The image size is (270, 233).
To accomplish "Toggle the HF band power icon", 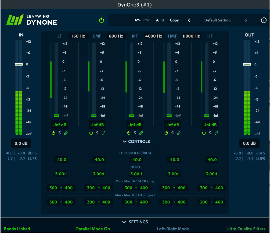I will pos(204,133).
